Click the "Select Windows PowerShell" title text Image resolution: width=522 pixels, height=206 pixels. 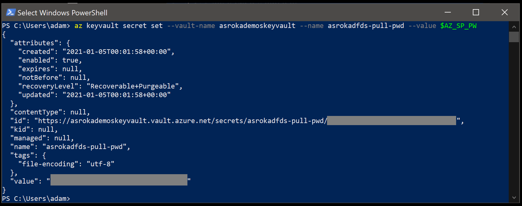tap(62, 13)
